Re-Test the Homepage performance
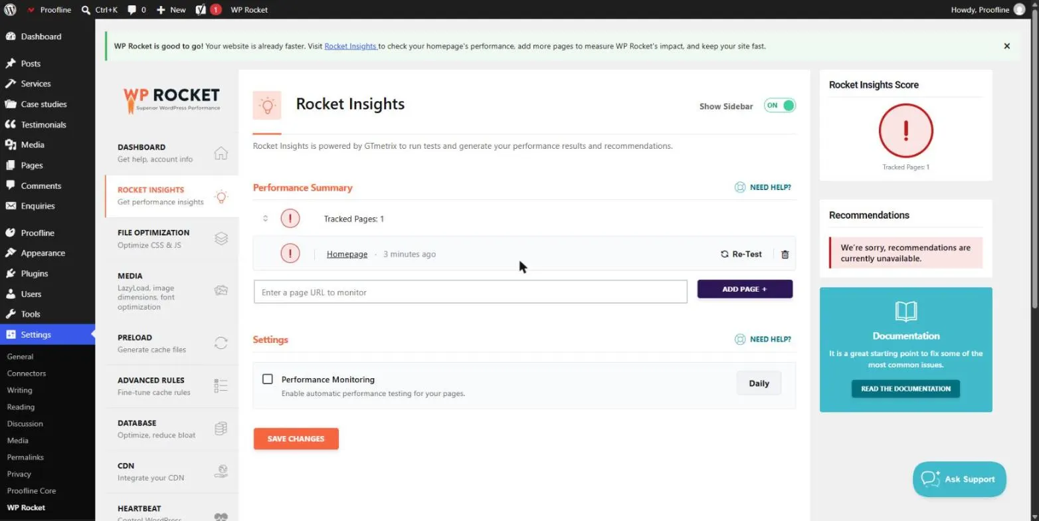Viewport: 1039px width, 521px height. pyautogui.click(x=741, y=254)
